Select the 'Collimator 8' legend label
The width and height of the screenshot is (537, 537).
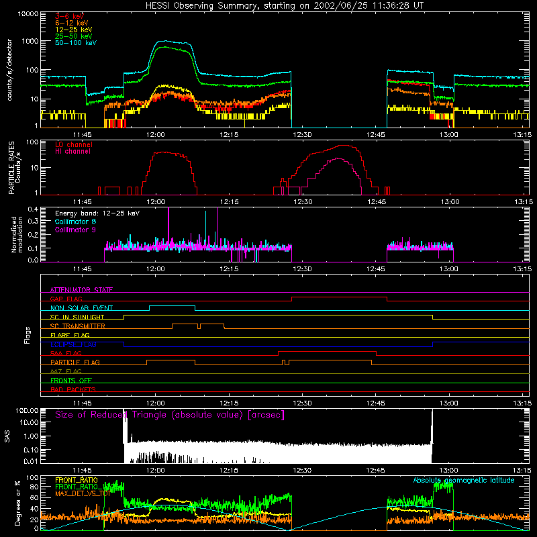tap(75, 222)
